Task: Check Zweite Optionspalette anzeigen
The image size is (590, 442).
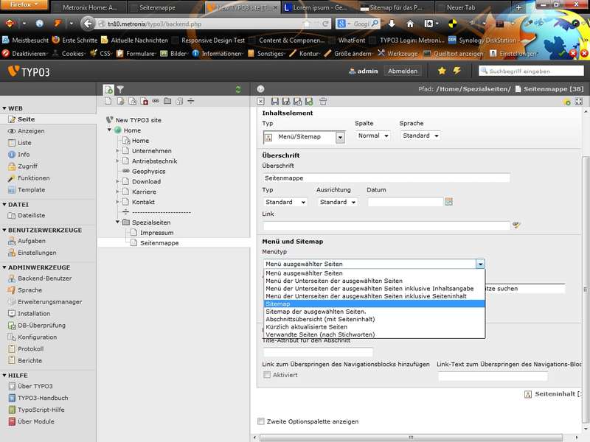Action: (260, 421)
